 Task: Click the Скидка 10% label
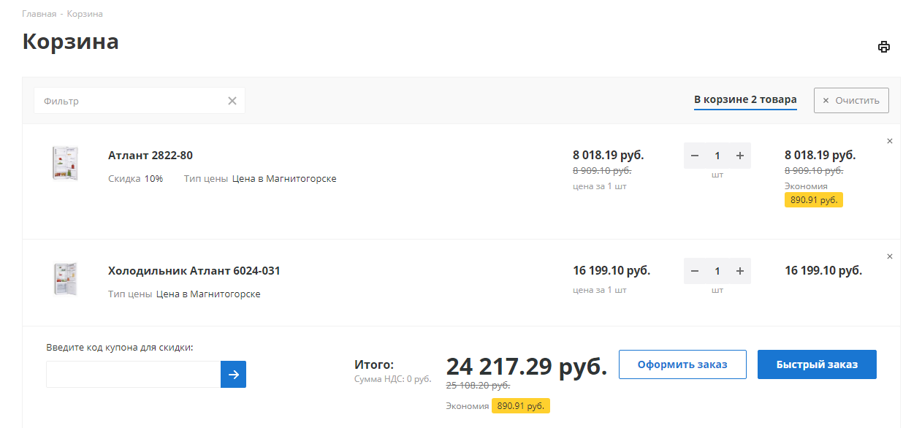136,178
